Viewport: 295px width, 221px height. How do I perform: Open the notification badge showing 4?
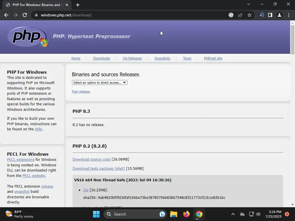click(x=287, y=214)
